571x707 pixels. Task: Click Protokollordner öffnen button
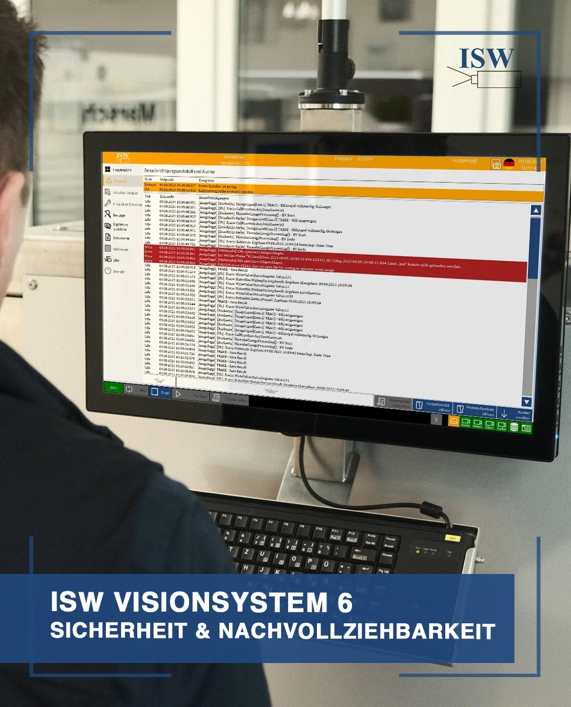(x=474, y=410)
